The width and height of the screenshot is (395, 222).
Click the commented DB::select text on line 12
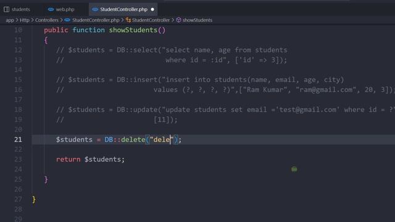pos(137,50)
